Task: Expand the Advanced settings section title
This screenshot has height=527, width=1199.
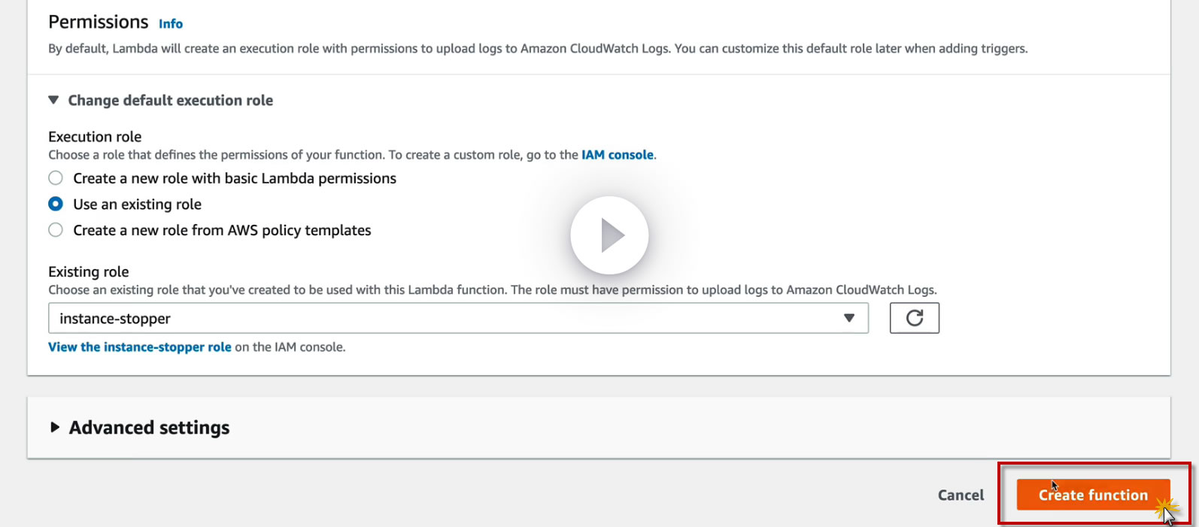Action: [150, 427]
